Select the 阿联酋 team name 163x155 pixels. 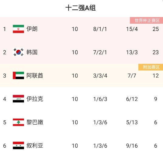35,76
